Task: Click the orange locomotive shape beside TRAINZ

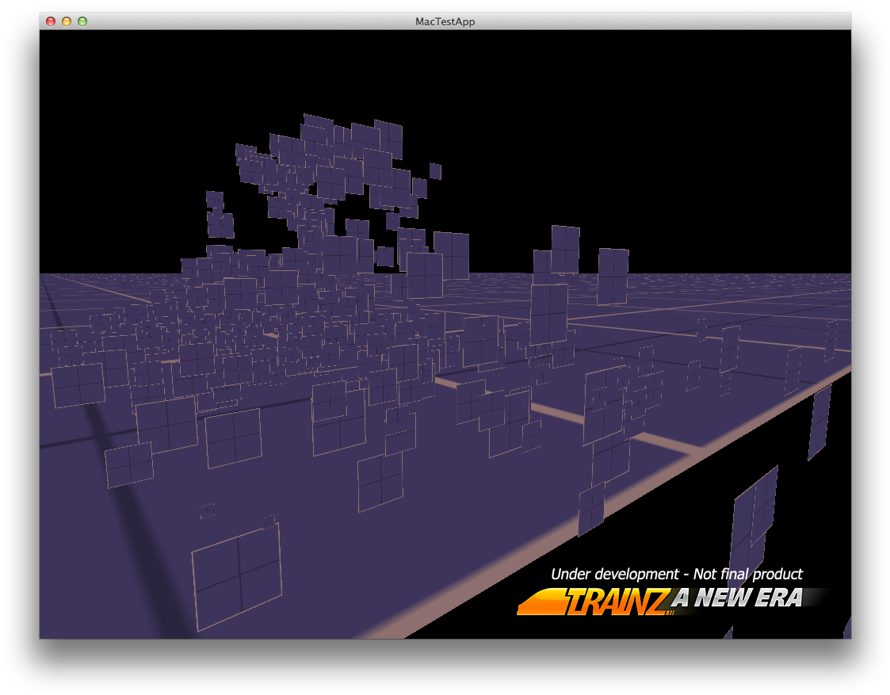Action: [x=540, y=601]
